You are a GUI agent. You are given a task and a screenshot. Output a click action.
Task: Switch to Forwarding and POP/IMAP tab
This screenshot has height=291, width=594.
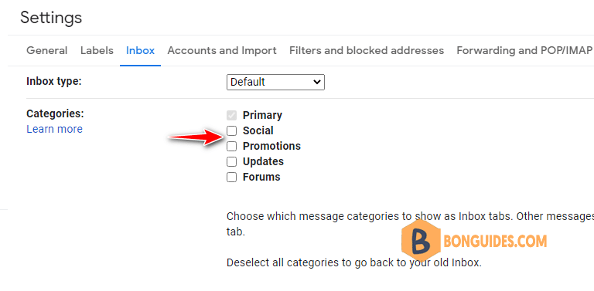(524, 51)
